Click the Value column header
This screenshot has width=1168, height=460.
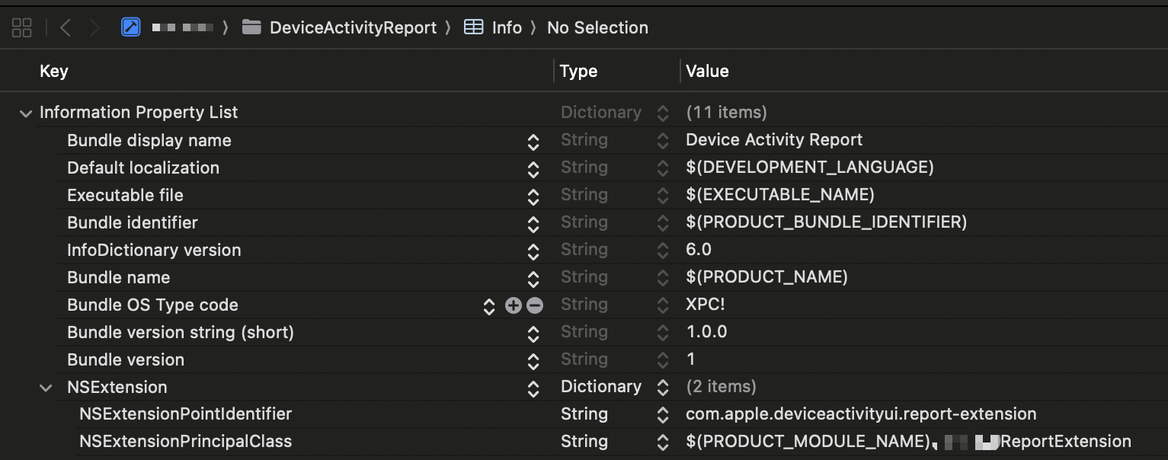[x=707, y=72]
